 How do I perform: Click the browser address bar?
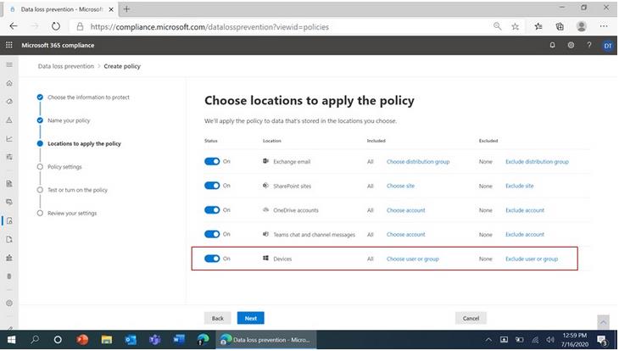tap(280, 26)
